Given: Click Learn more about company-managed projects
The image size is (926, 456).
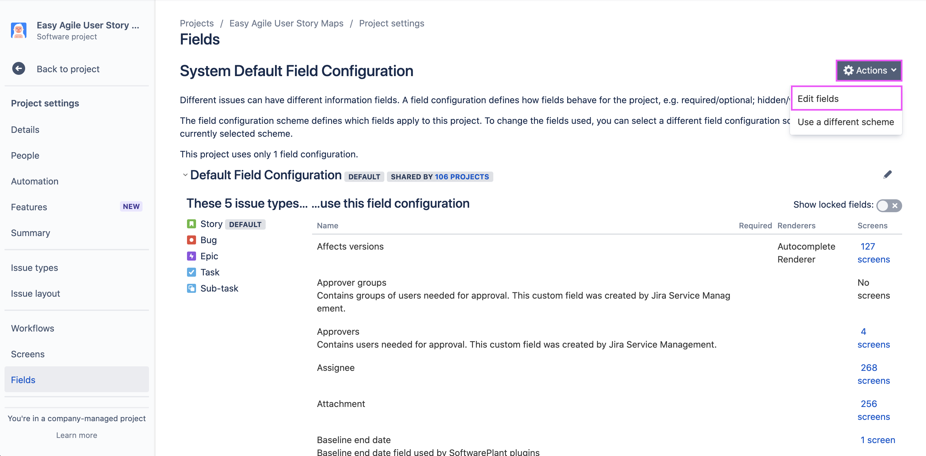Looking at the screenshot, I should point(76,435).
